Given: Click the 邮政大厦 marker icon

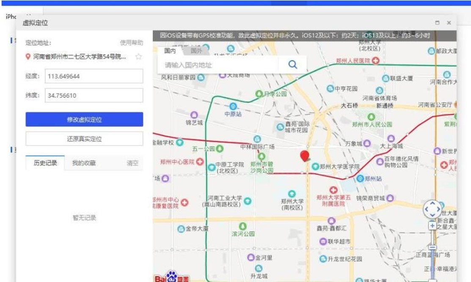Looking at the screenshot, I should click(431, 51).
